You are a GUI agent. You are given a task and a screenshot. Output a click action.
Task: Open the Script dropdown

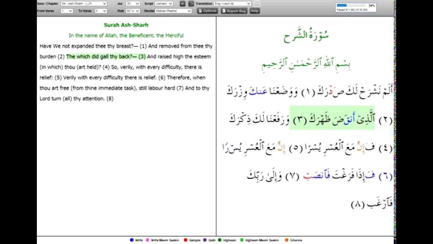point(164,3)
